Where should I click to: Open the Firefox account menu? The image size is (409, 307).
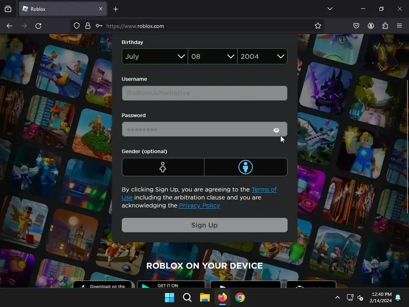coord(371,26)
